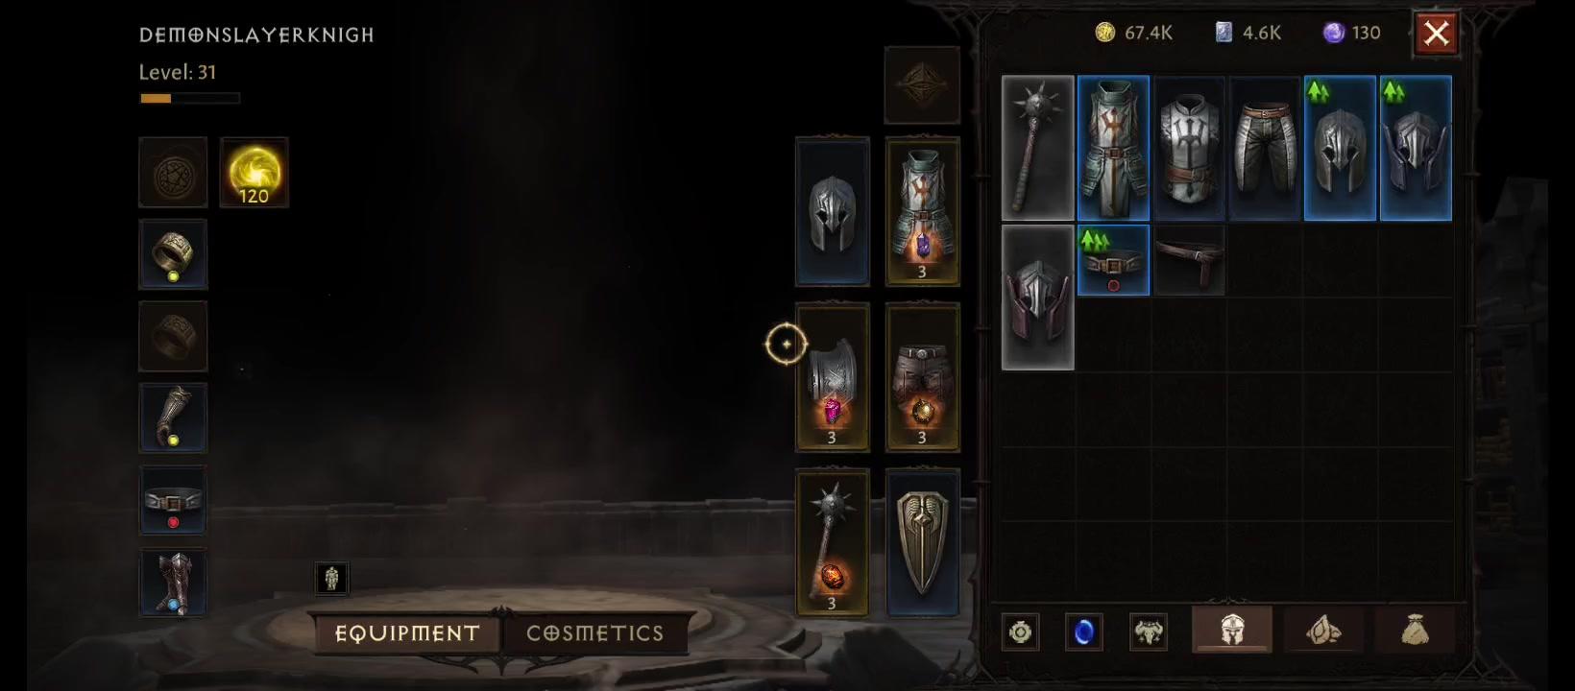Click the purple orb currency 130
The height and width of the screenshot is (691, 1575).
pos(1352,33)
